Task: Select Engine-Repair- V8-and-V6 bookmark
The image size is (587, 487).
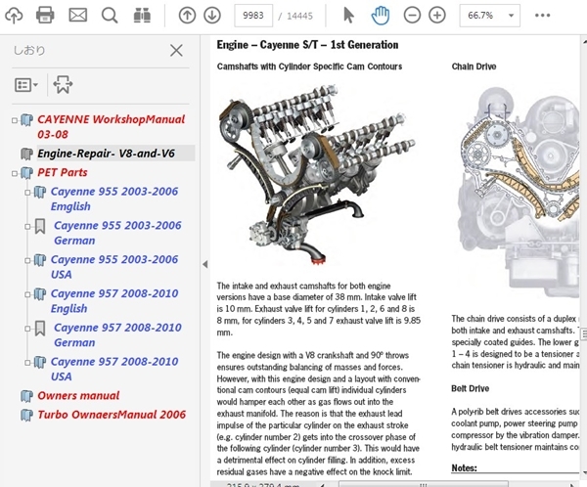Action: [106, 154]
